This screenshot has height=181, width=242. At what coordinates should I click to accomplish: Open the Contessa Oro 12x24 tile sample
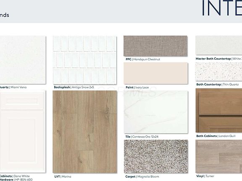[x=156, y=112]
